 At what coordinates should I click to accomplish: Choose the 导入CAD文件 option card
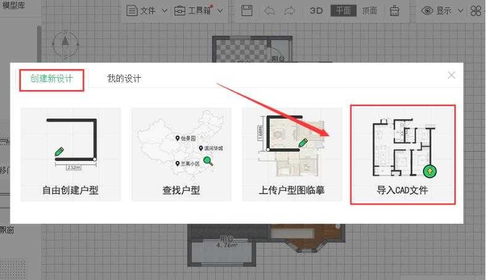[403, 154]
